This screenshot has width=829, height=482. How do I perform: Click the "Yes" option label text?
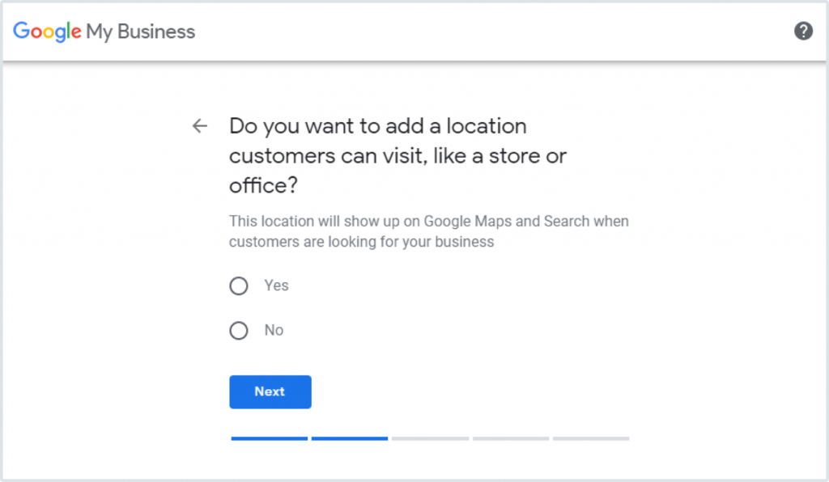coord(276,285)
